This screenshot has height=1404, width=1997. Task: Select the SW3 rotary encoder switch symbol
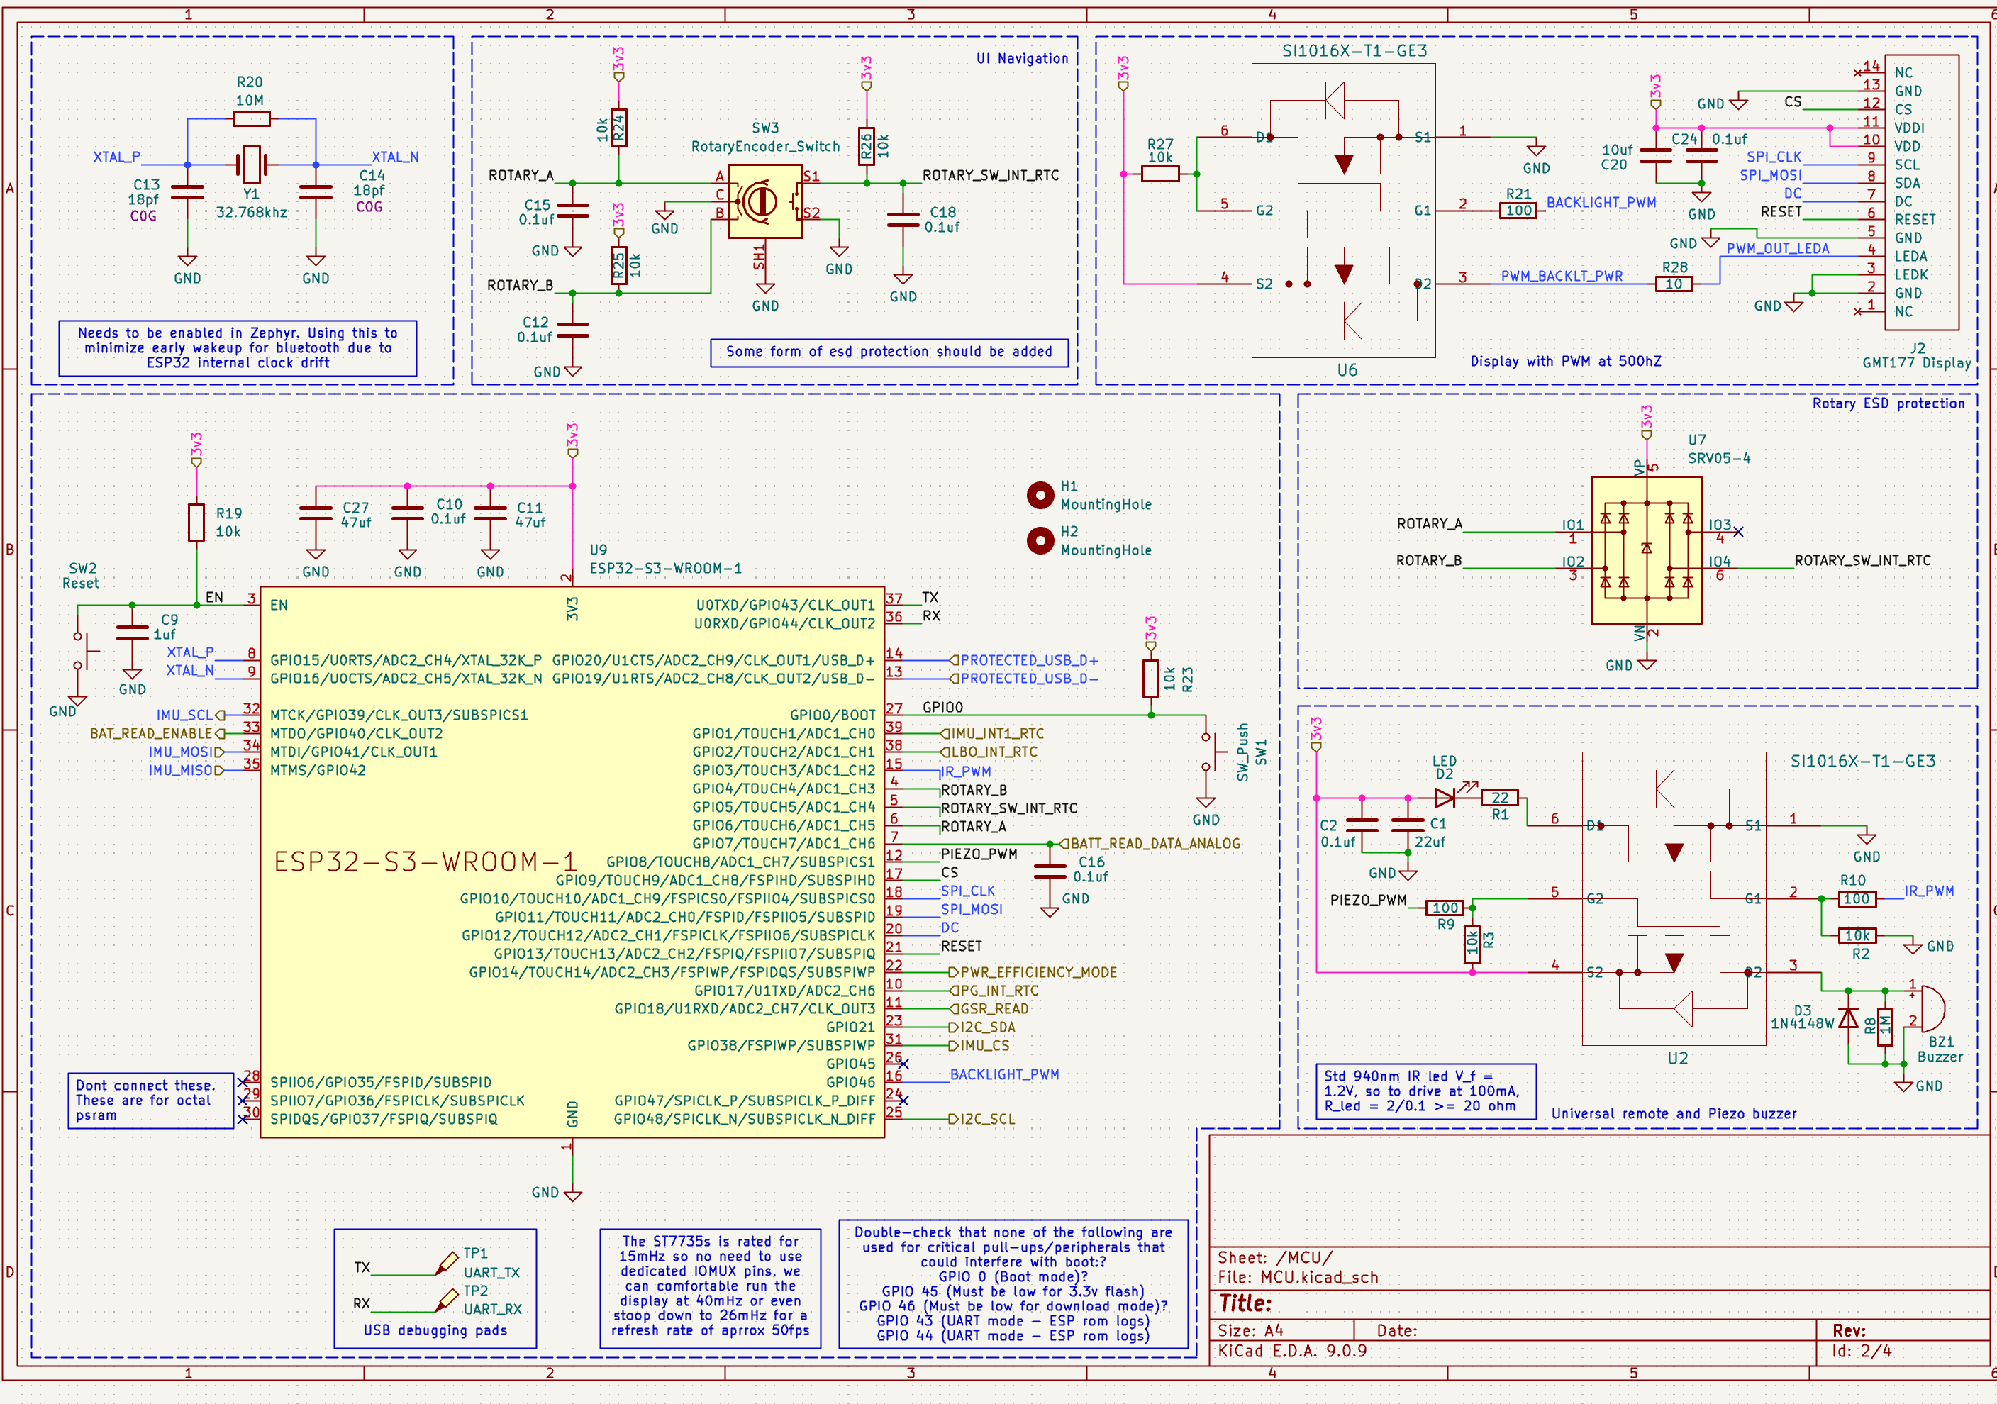click(764, 201)
